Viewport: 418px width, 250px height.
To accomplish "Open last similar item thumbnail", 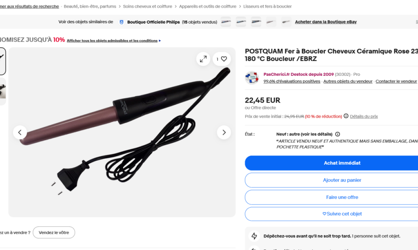I will (286, 22).
